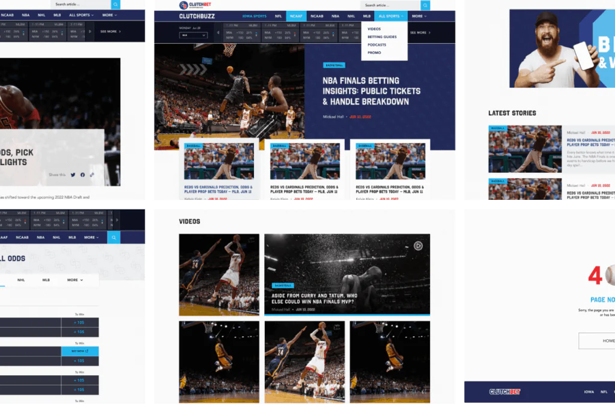
Task: Click NFL link in the 404 footer
Action: (x=604, y=392)
